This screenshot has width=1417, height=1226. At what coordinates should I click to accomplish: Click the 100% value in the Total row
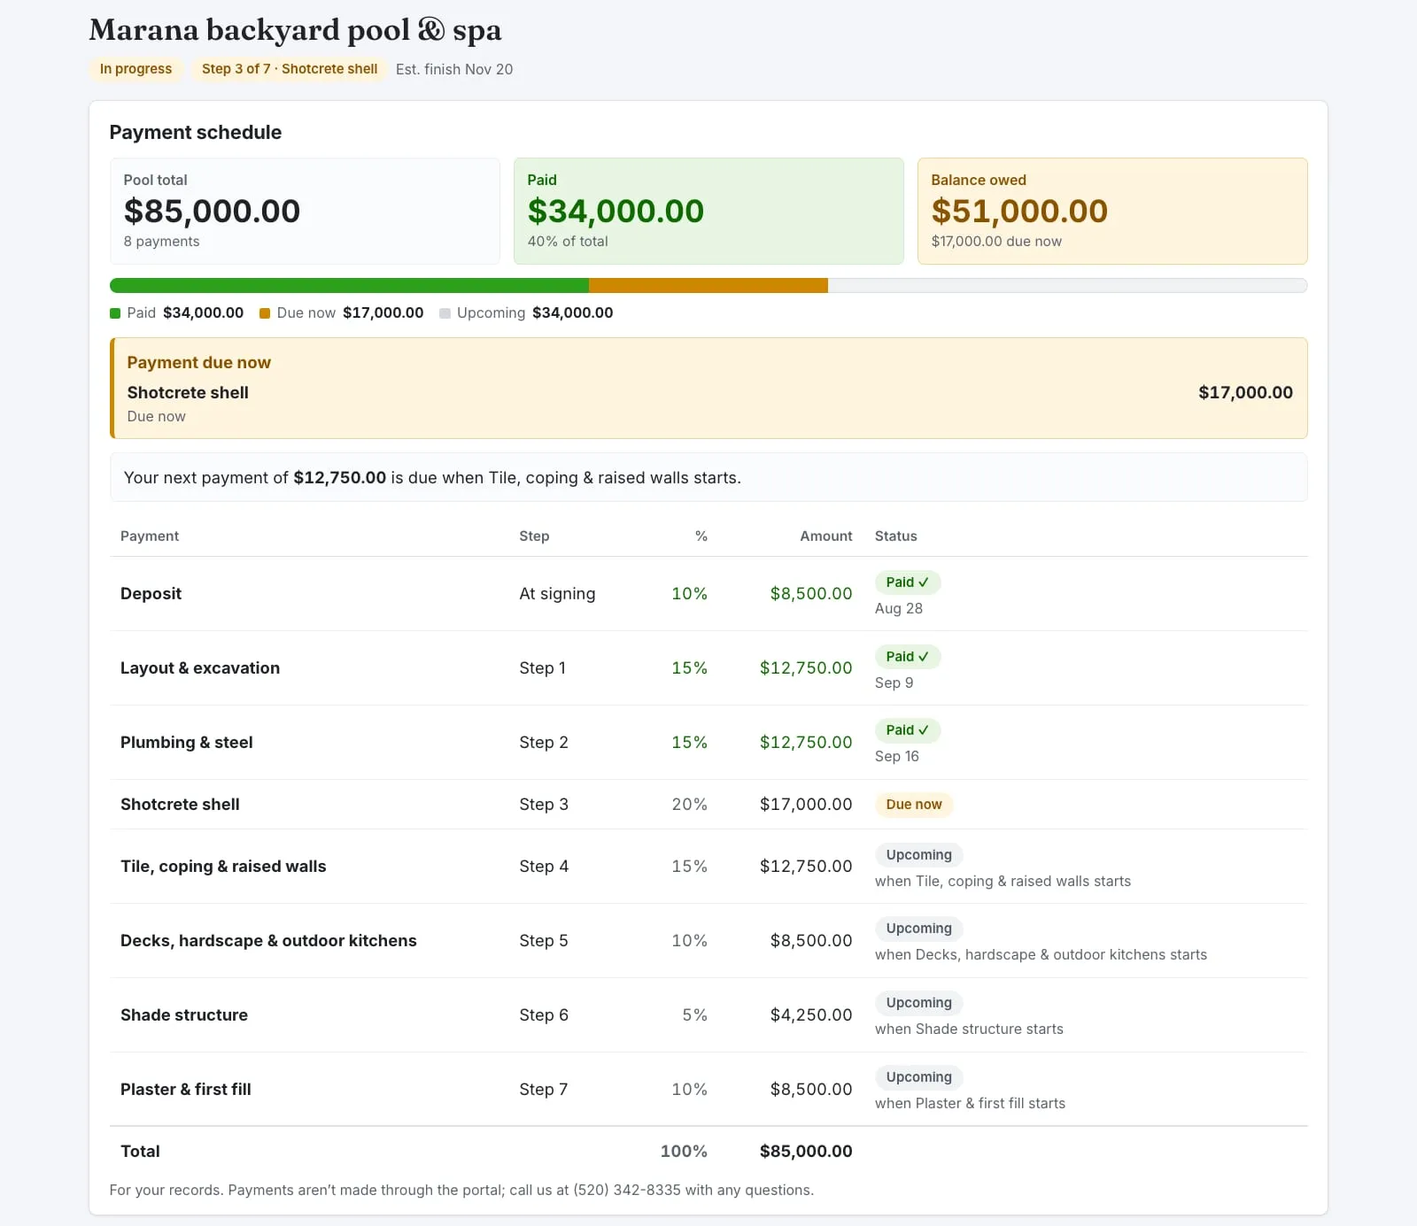coord(684,1152)
